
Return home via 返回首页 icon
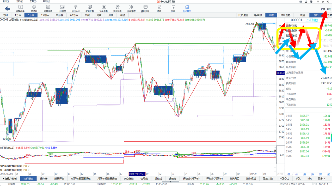[x=187, y=9]
